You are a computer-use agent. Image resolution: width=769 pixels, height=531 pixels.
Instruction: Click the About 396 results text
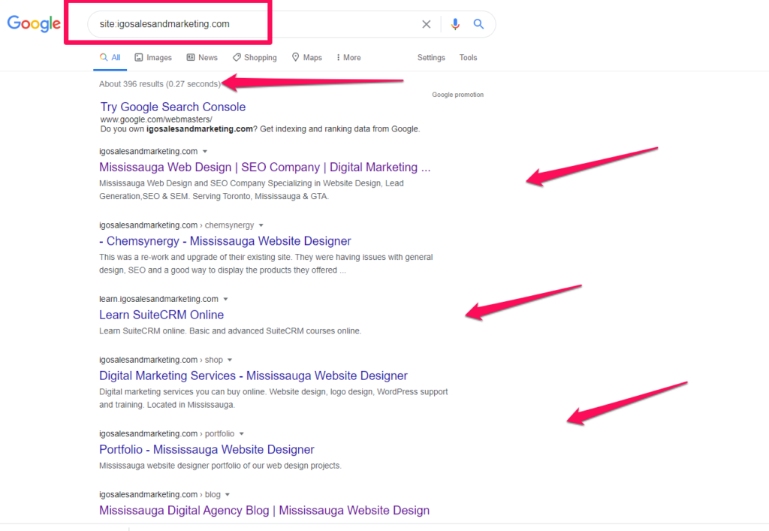[160, 84]
